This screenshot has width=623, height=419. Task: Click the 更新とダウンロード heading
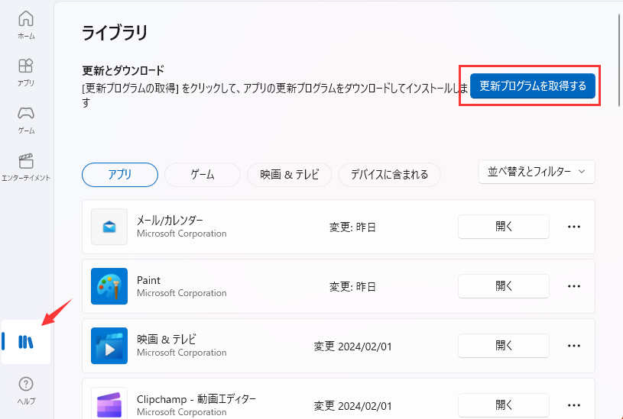tap(123, 71)
